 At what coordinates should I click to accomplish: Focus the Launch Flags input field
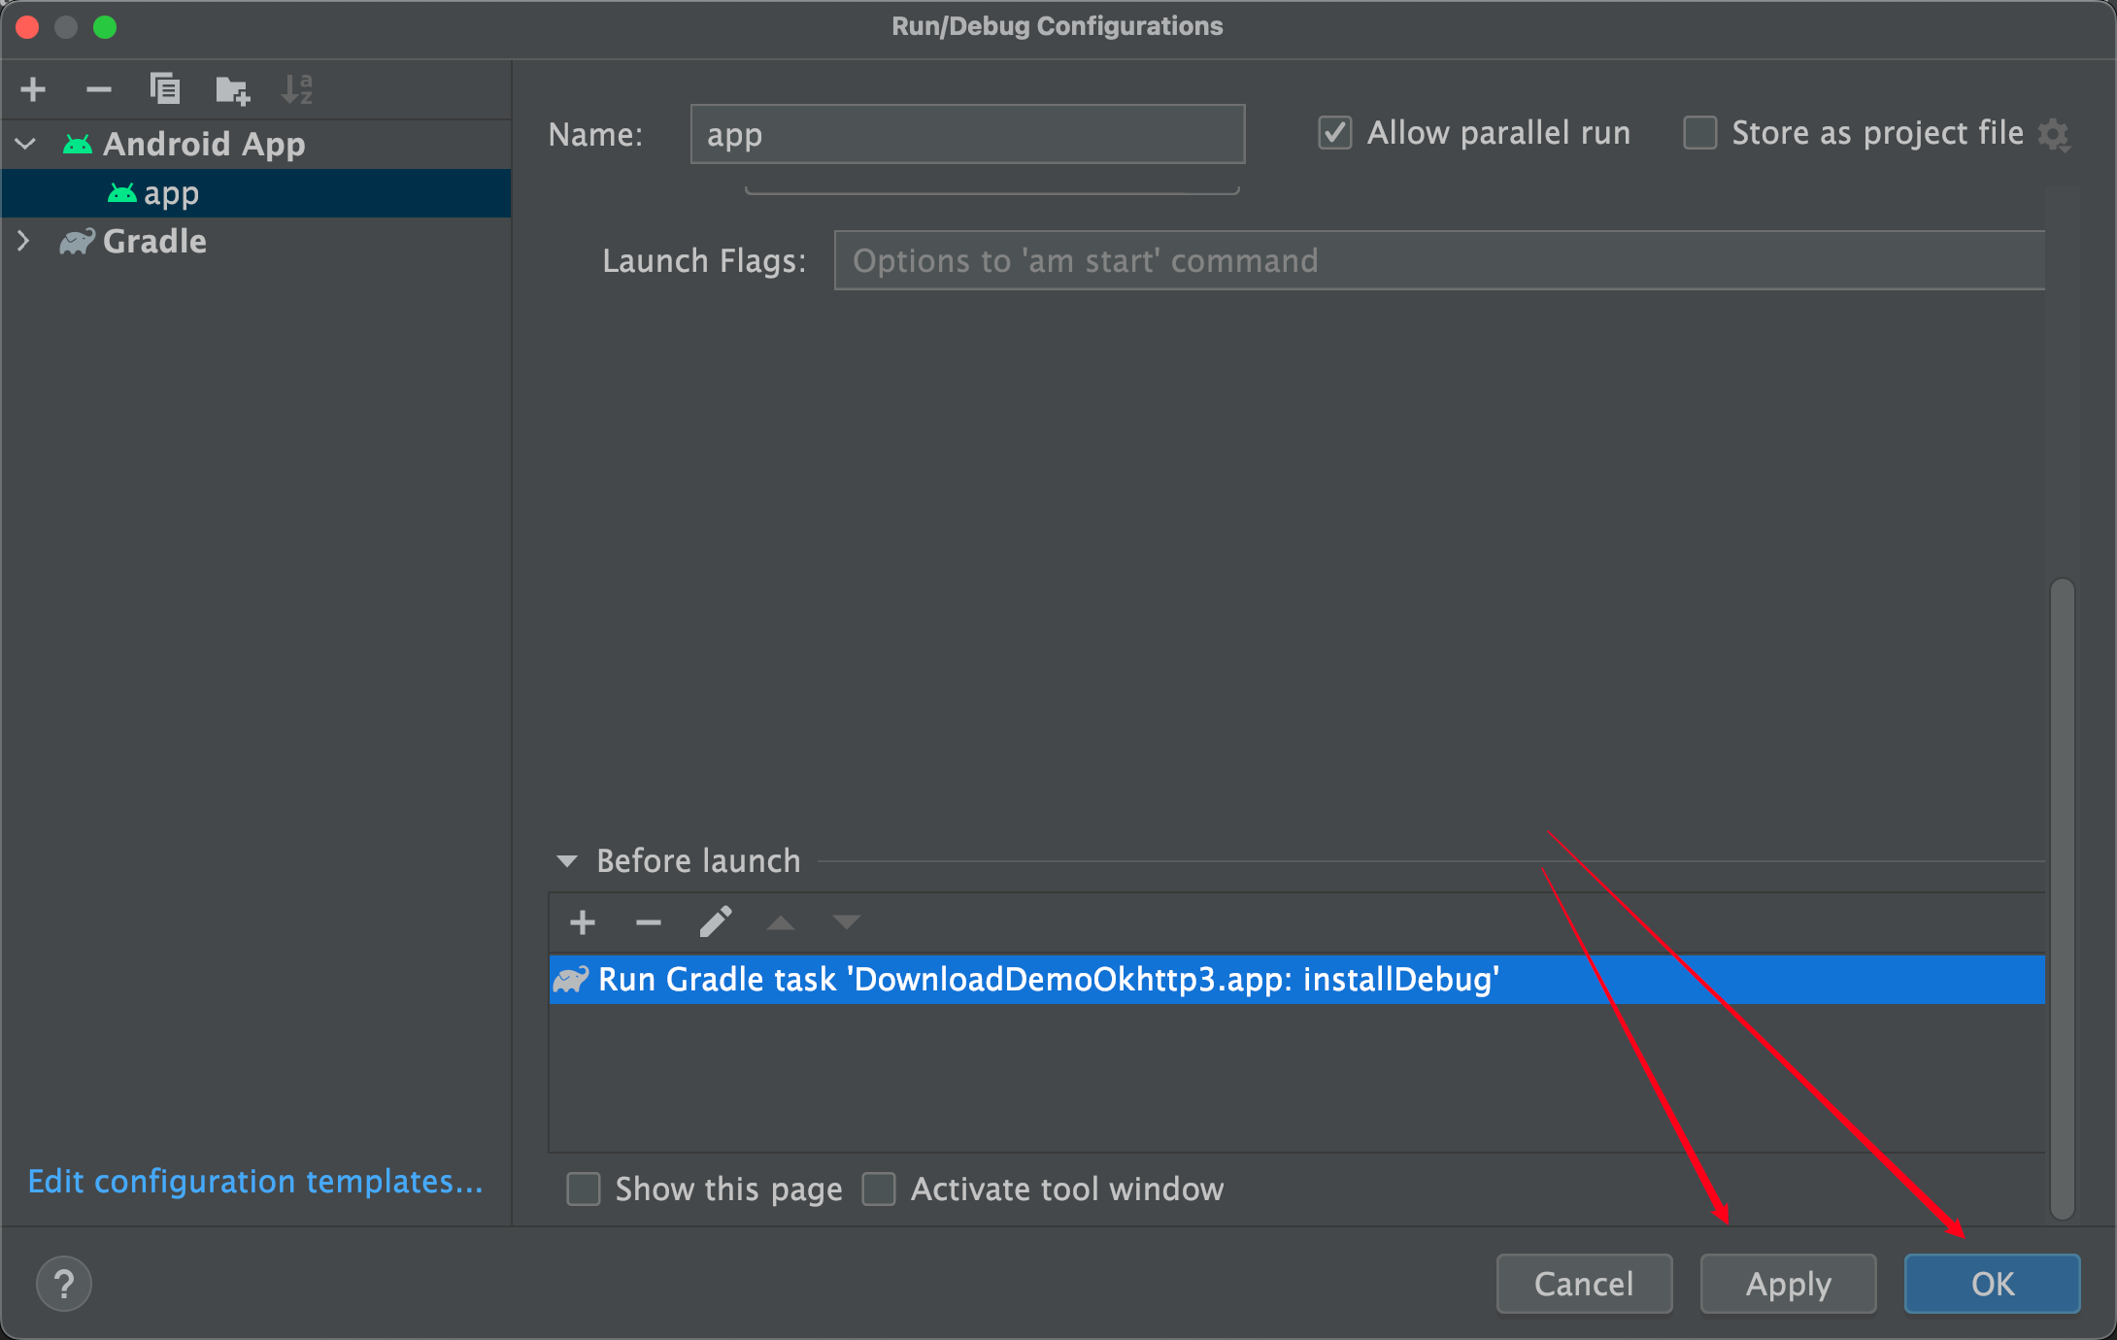[x=1439, y=260]
